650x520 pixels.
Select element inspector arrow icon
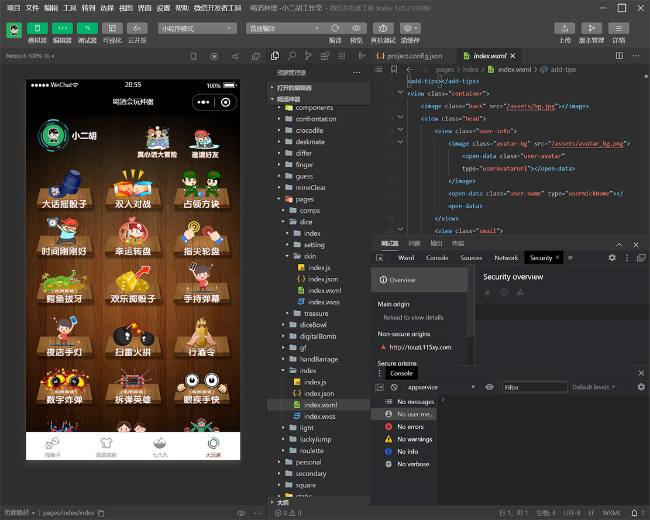pyautogui.click(x=379, y=258)
